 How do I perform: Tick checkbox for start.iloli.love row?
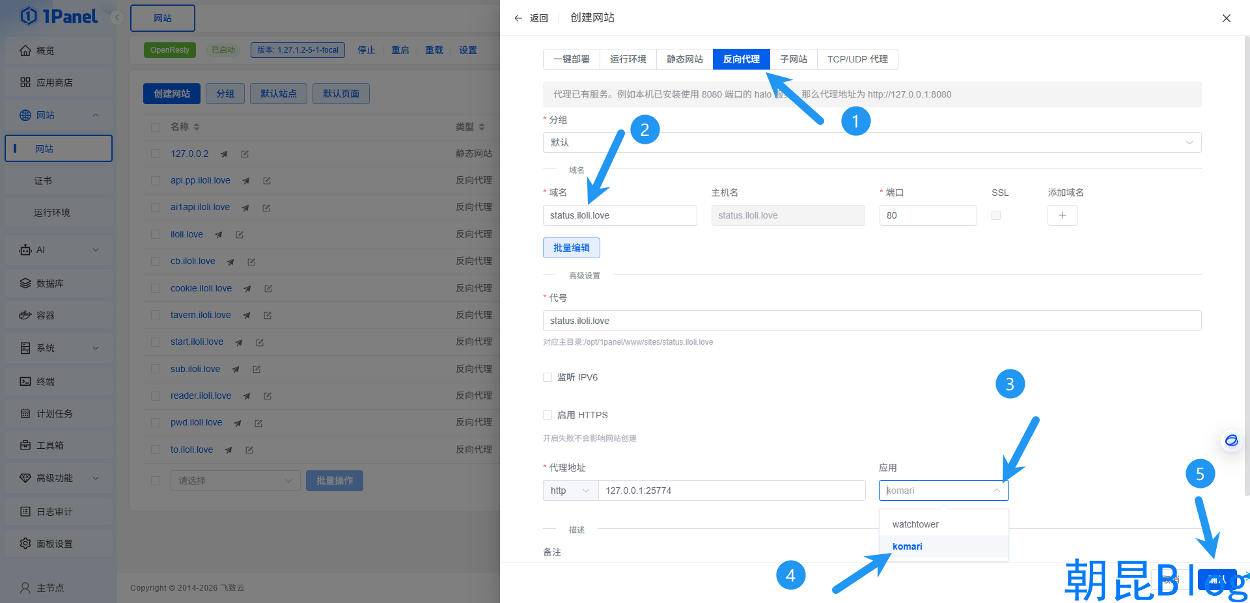[156, 342]
